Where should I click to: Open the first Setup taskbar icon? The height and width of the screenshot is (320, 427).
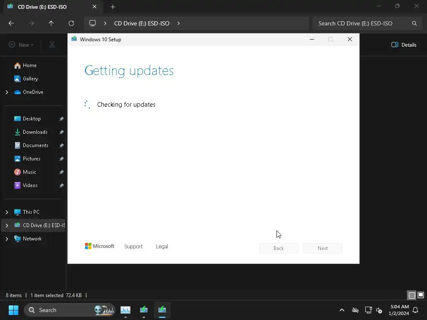tap(144, 310)
